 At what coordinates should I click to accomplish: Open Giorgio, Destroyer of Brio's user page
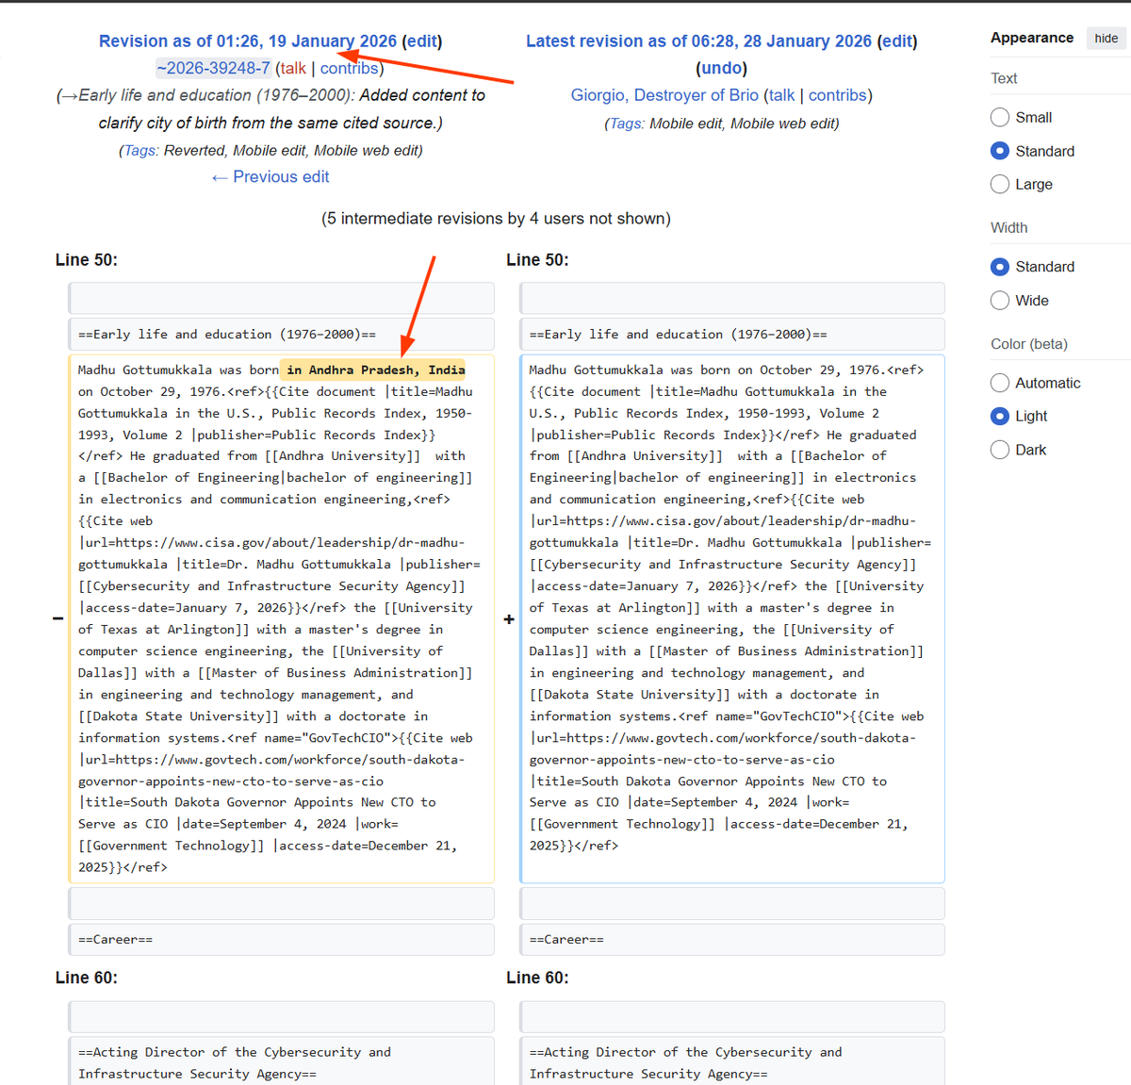[x=664, y=94]
